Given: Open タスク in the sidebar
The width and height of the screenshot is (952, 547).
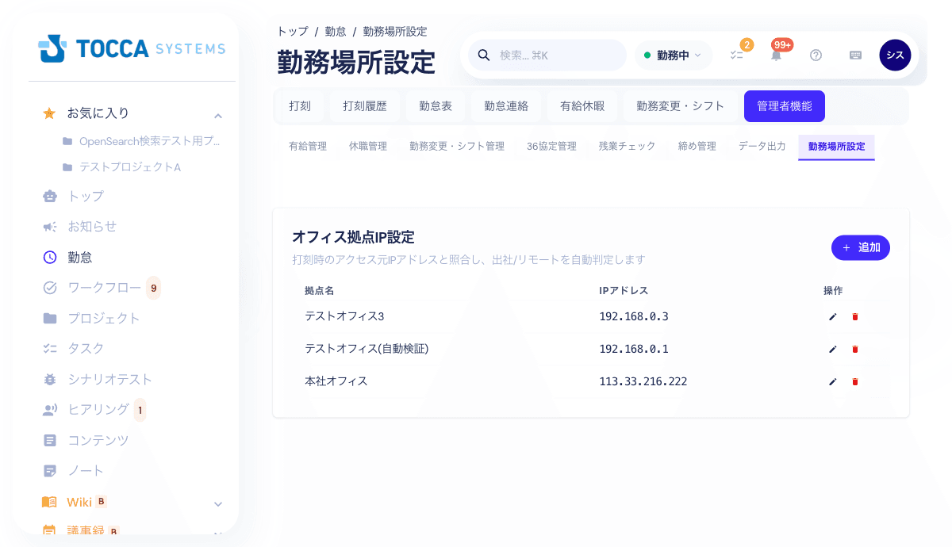Looking at the screenshot, I should pyautogui.click(x=74, y=348).
